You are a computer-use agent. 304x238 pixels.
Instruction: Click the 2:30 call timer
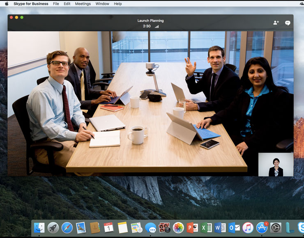(x=147, y=26)
